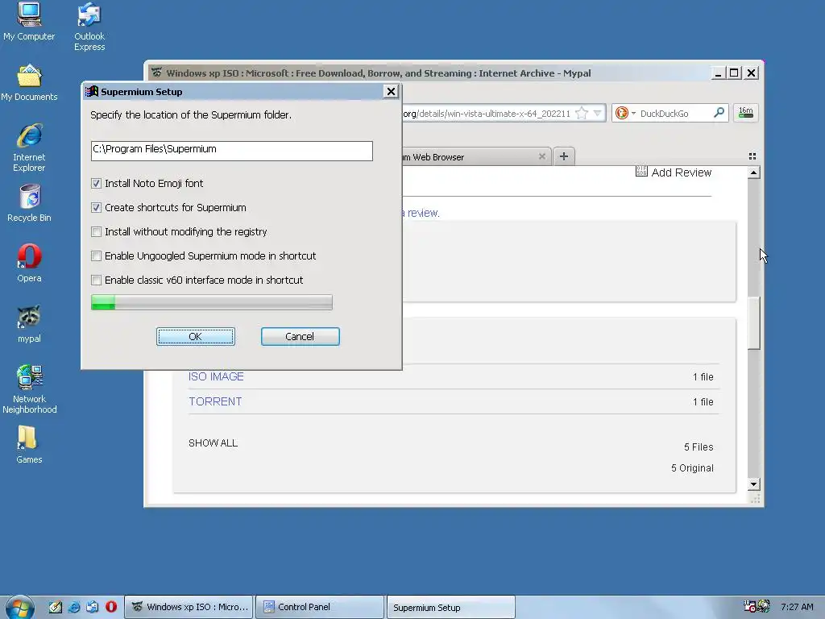Screen dimensions: 825x619
Task: Open the tab groups grid icon in Mypal
Action: (x=752, y=156)
